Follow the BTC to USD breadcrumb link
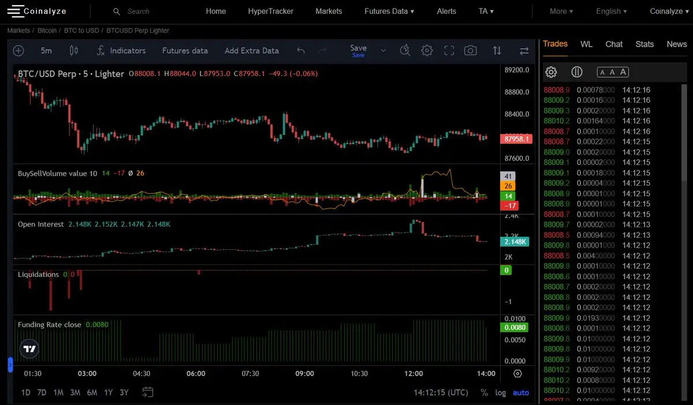 click(81, 31)
